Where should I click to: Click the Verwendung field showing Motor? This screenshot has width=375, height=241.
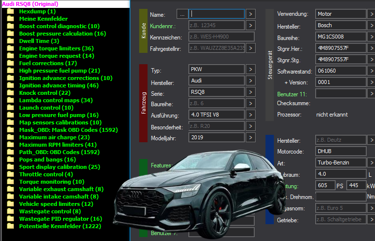[x=341, y=14]
